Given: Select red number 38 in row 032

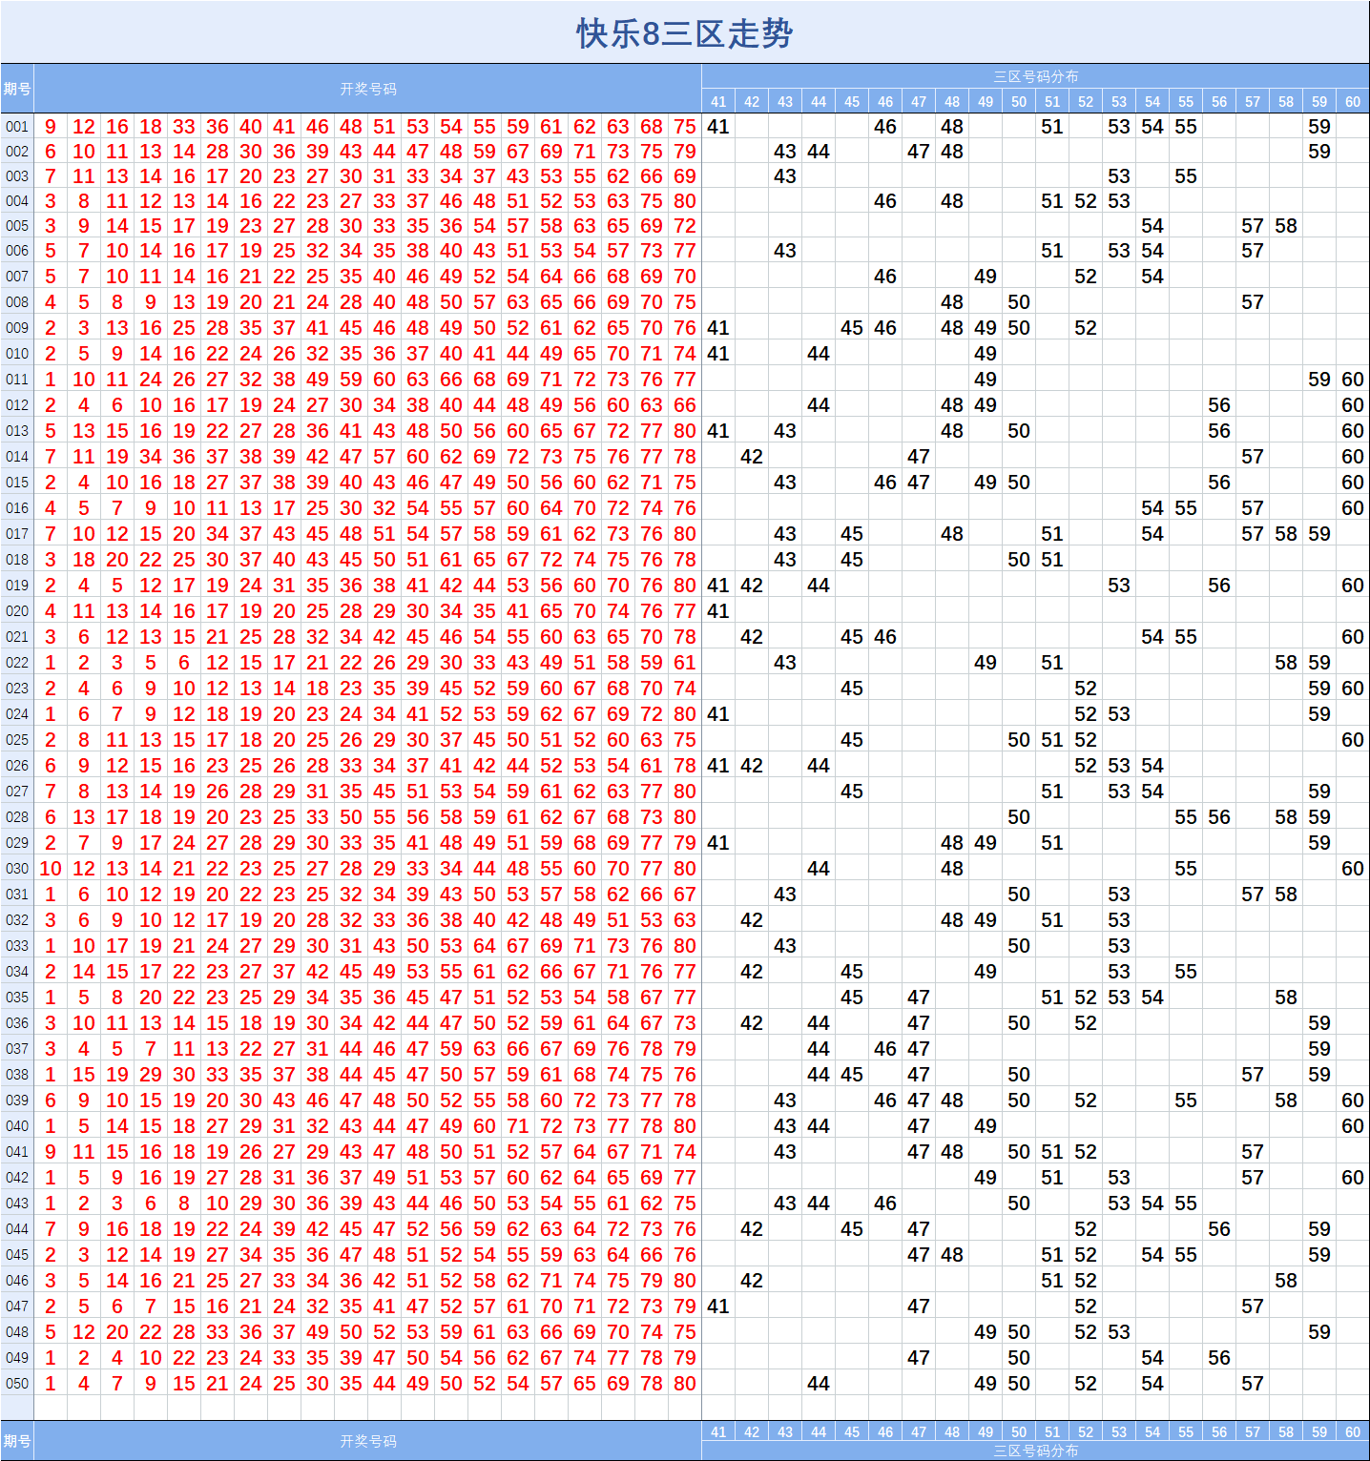Looking at the screenshot, I should [451, 920].
